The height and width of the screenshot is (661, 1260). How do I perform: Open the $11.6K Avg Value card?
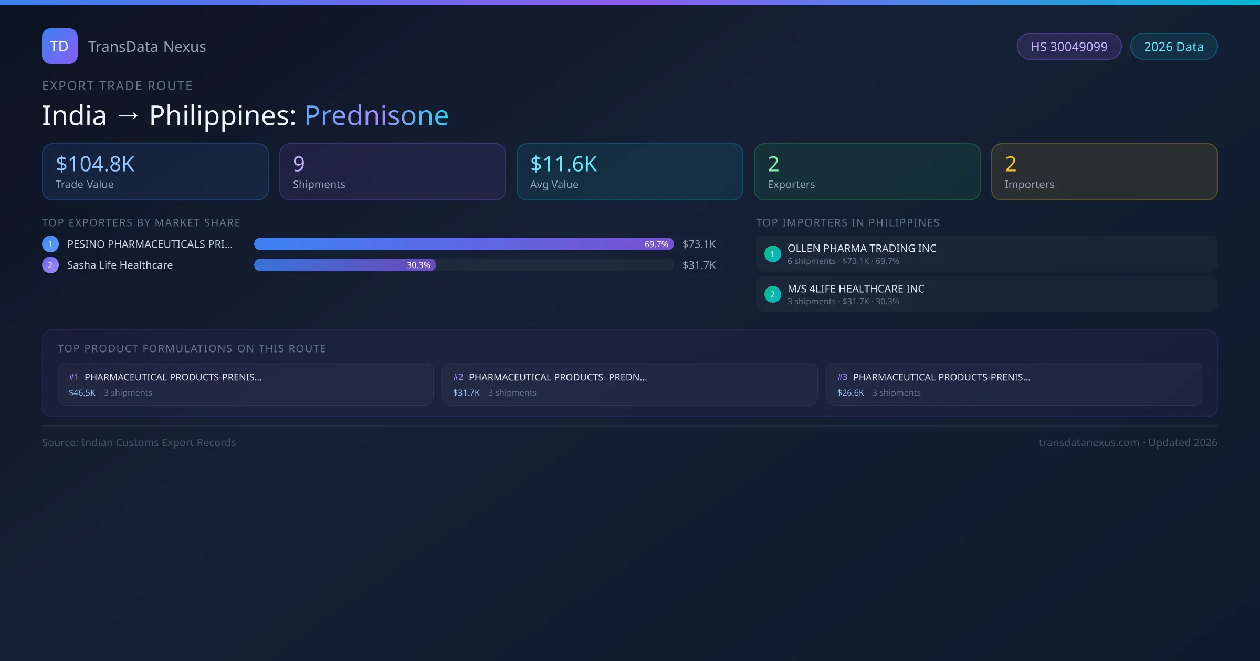pyautogui.click(x=629, y=172)
